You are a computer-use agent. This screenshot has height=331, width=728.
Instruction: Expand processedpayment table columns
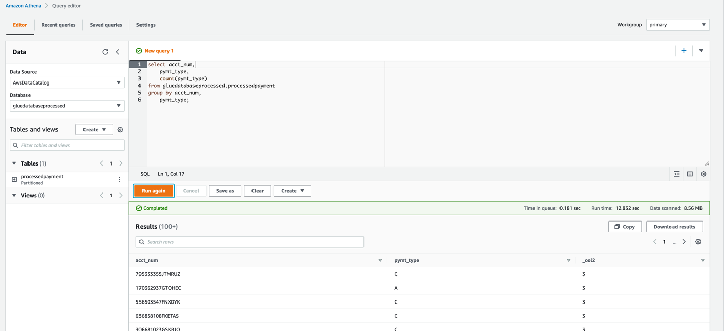pyautogui.click(x=14, y=179)
